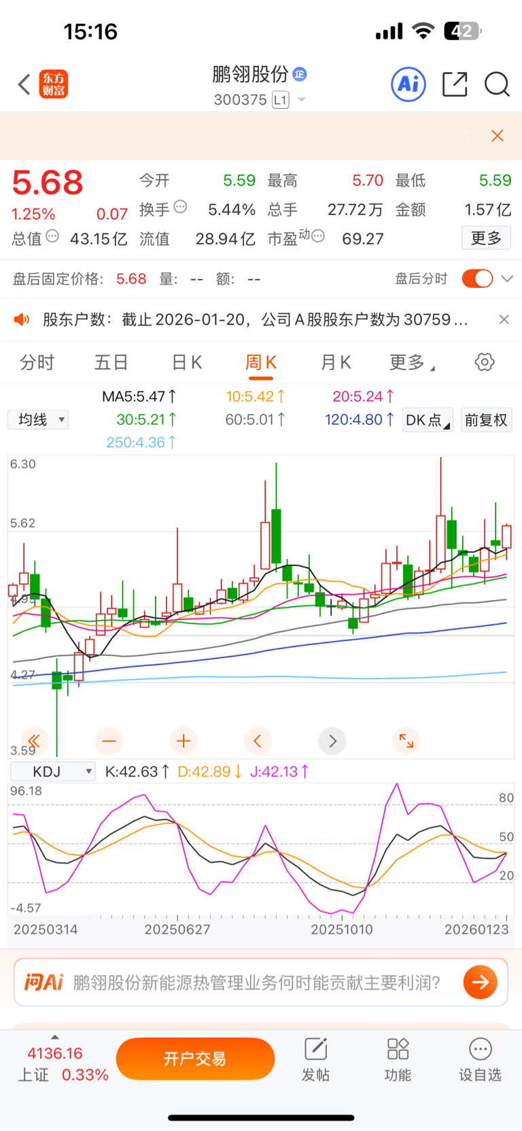Tap the 换手 info icon
The height and width of the screenshot is (1131, 522).
pos(180,207)
